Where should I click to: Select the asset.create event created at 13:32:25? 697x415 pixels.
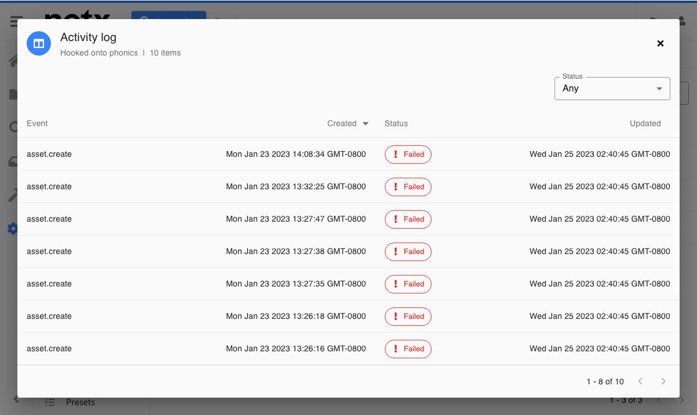click(49, 187)
